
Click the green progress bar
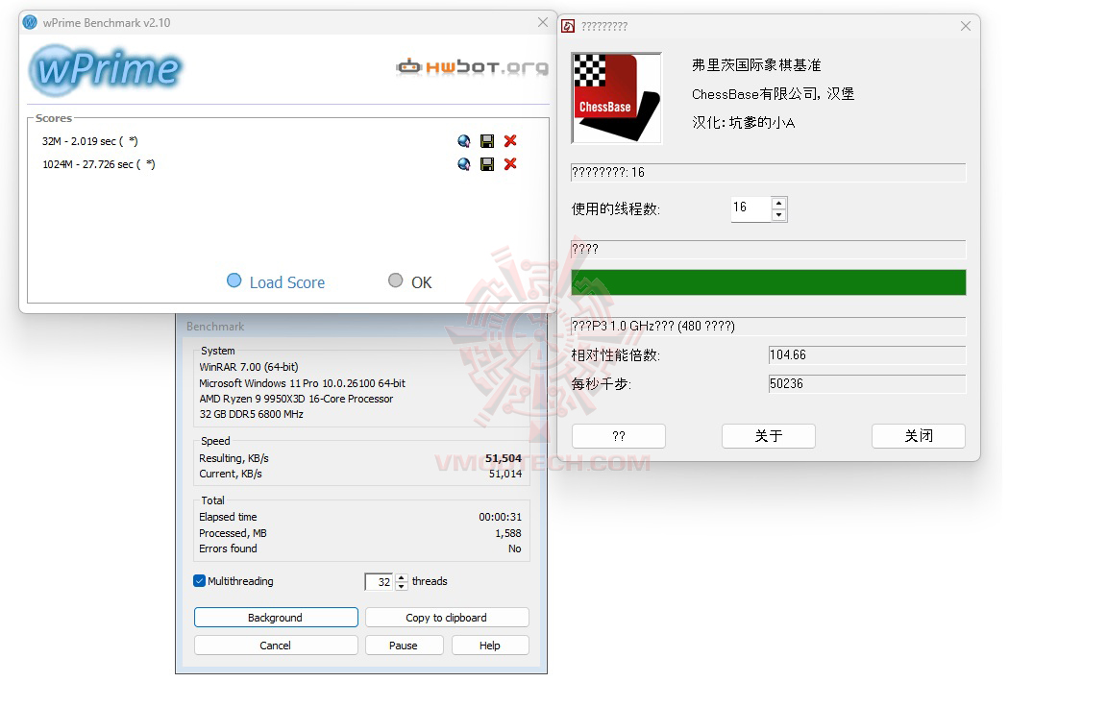point(768,282)
